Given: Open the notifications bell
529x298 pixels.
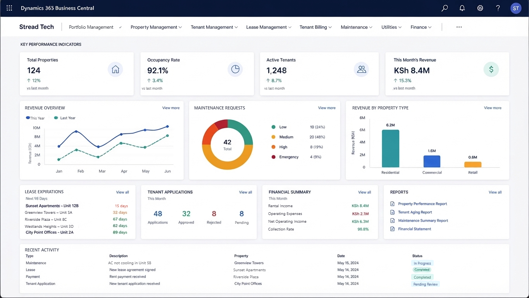Looking at the screenshot, I should [x=462, y=8].
